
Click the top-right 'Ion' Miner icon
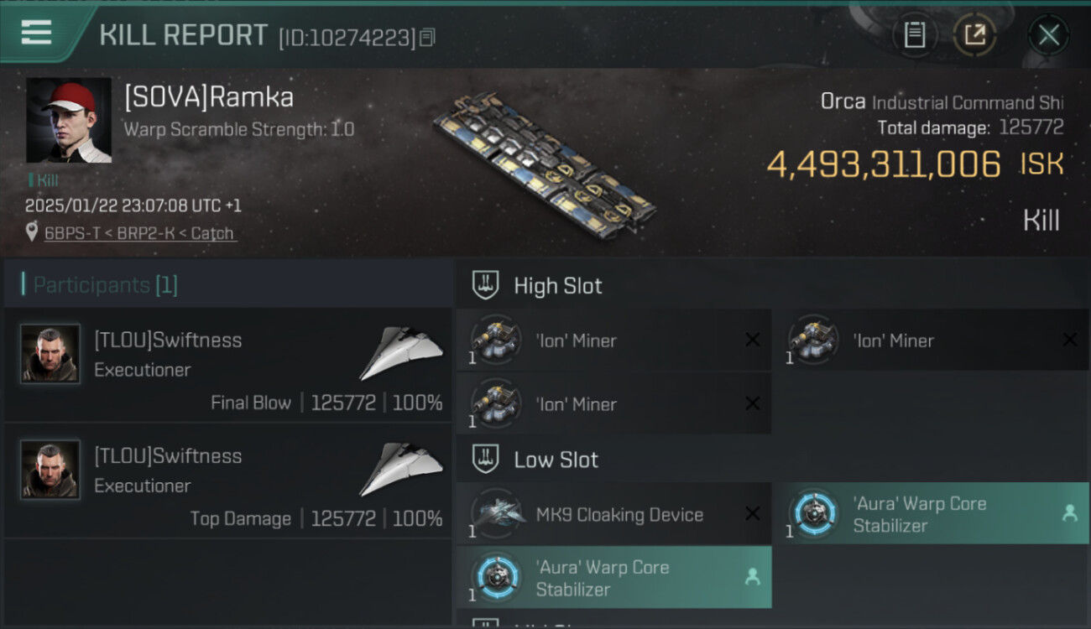[812, 340]
